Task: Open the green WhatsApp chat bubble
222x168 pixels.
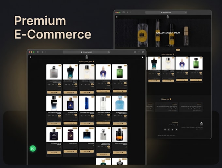Action: tap(33, 148)
